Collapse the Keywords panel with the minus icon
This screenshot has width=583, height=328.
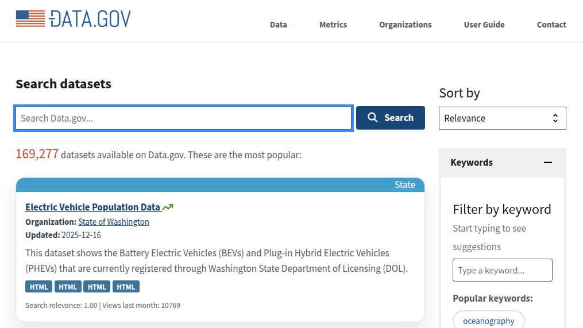pyautogui.click(x=548, y=162)
